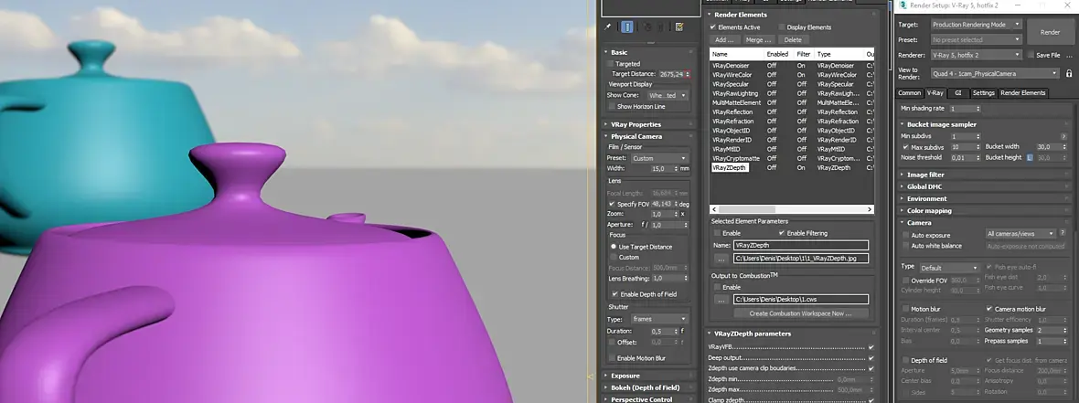The height and width of the screenshot is (403, 1079).
Task: Enable Show Horizon Line checkbox
Action: (612, 107)
